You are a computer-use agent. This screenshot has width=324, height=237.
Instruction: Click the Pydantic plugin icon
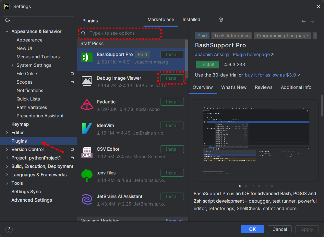tap(87, 105)
